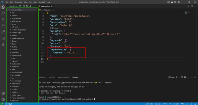
Task: Open the Run and Debug view
Action: point(3,26)
